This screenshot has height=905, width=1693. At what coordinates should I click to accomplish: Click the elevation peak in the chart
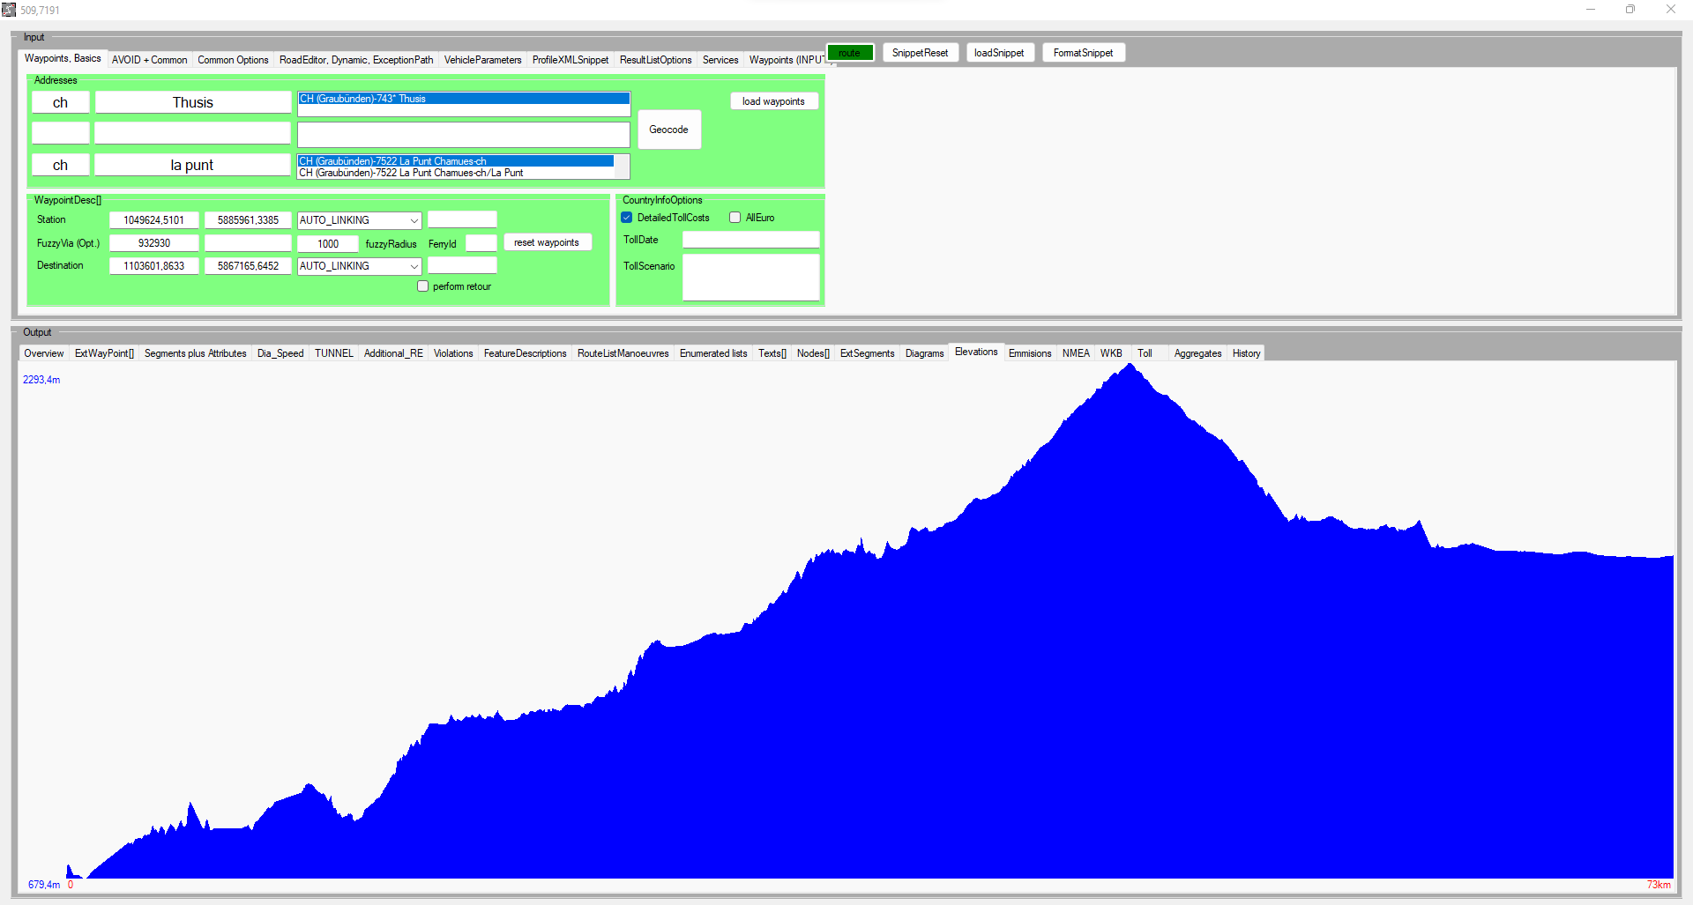1130,368
